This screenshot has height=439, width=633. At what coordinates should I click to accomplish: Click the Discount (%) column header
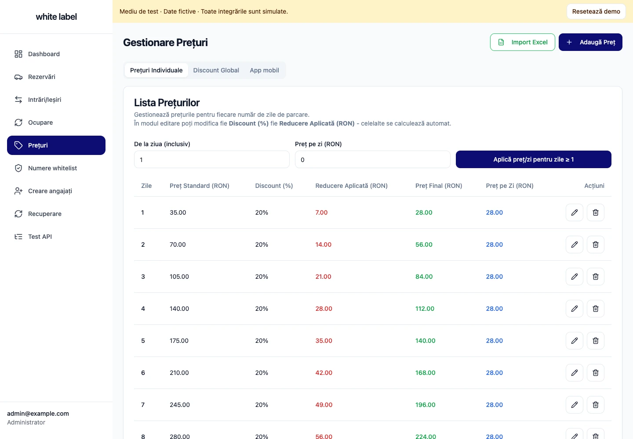point(274,186)
